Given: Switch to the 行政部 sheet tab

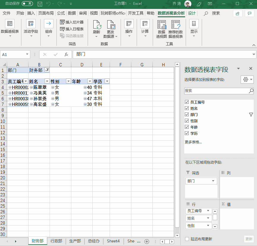Looking at the screenshot, I should [x=56, y=241].
